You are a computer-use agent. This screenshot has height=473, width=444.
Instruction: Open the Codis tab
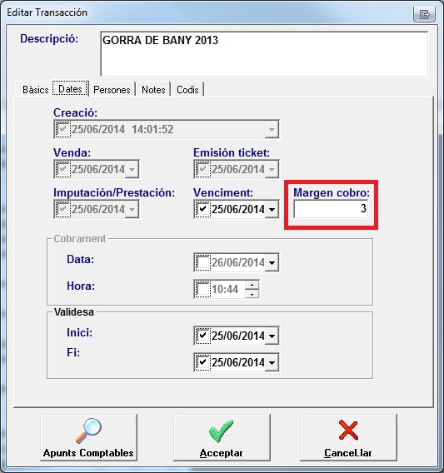[187, 90]
